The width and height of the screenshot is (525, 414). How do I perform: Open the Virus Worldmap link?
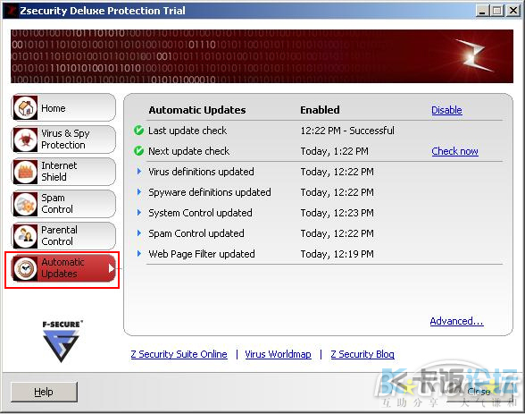(278, 354)
